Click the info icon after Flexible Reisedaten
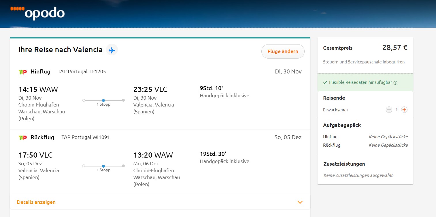Screen dimensions: 436x217 point(395,83)
